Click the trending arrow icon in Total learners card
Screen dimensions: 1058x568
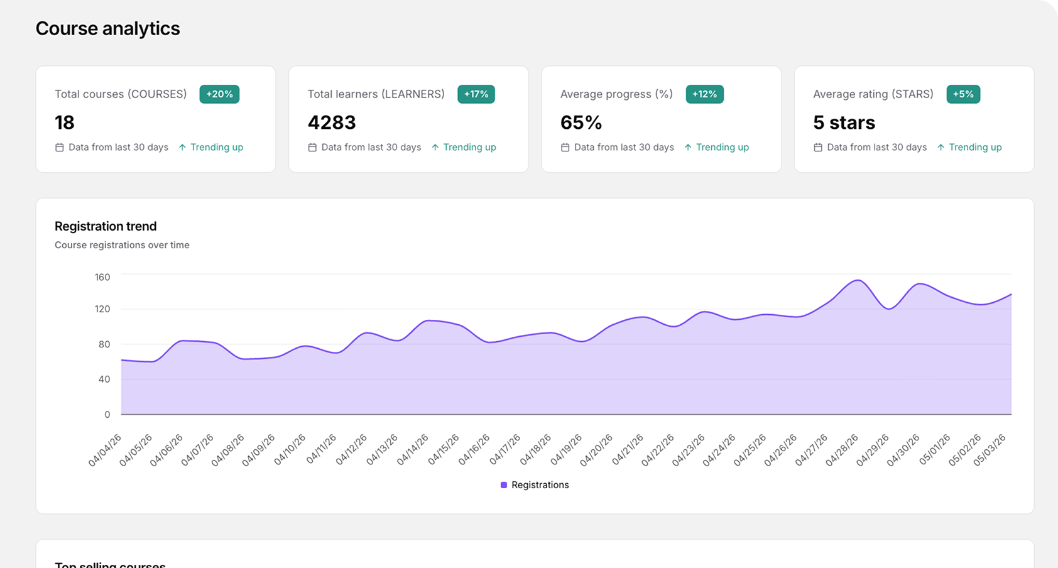(435, 148)
